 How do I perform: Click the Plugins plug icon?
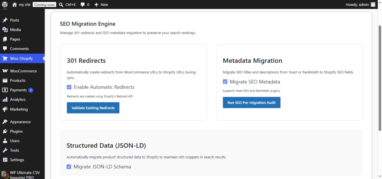[x=5, y=131]
